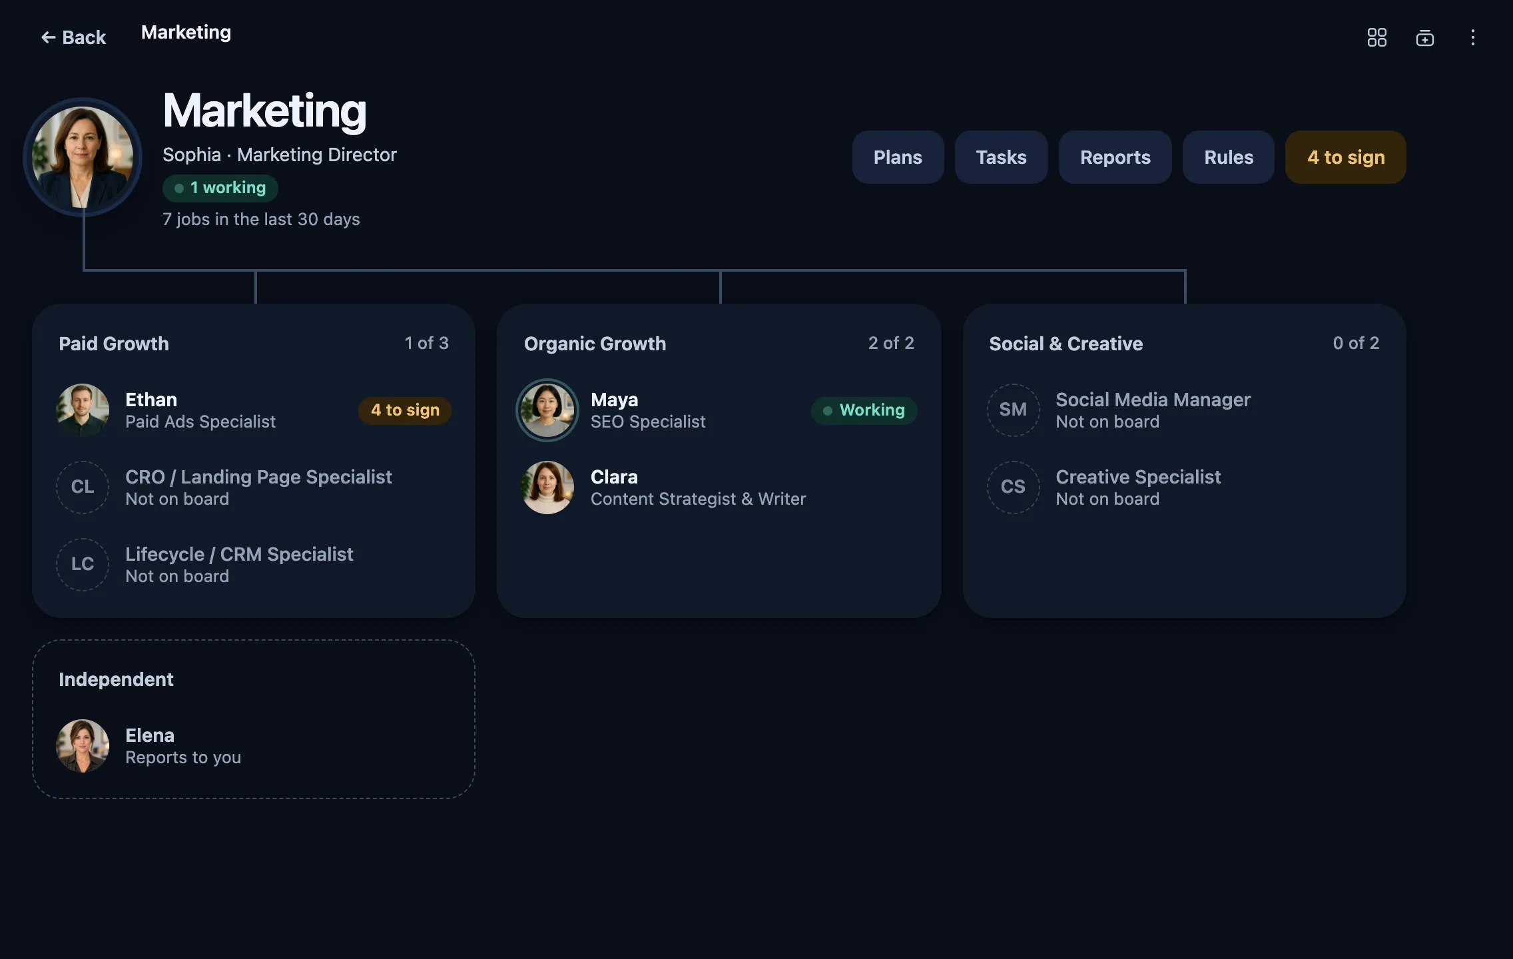Viewport: 1513px width, 959px height.
Task: Click 7 jobs in the last 30 days
Action: (x=261, y=219)
